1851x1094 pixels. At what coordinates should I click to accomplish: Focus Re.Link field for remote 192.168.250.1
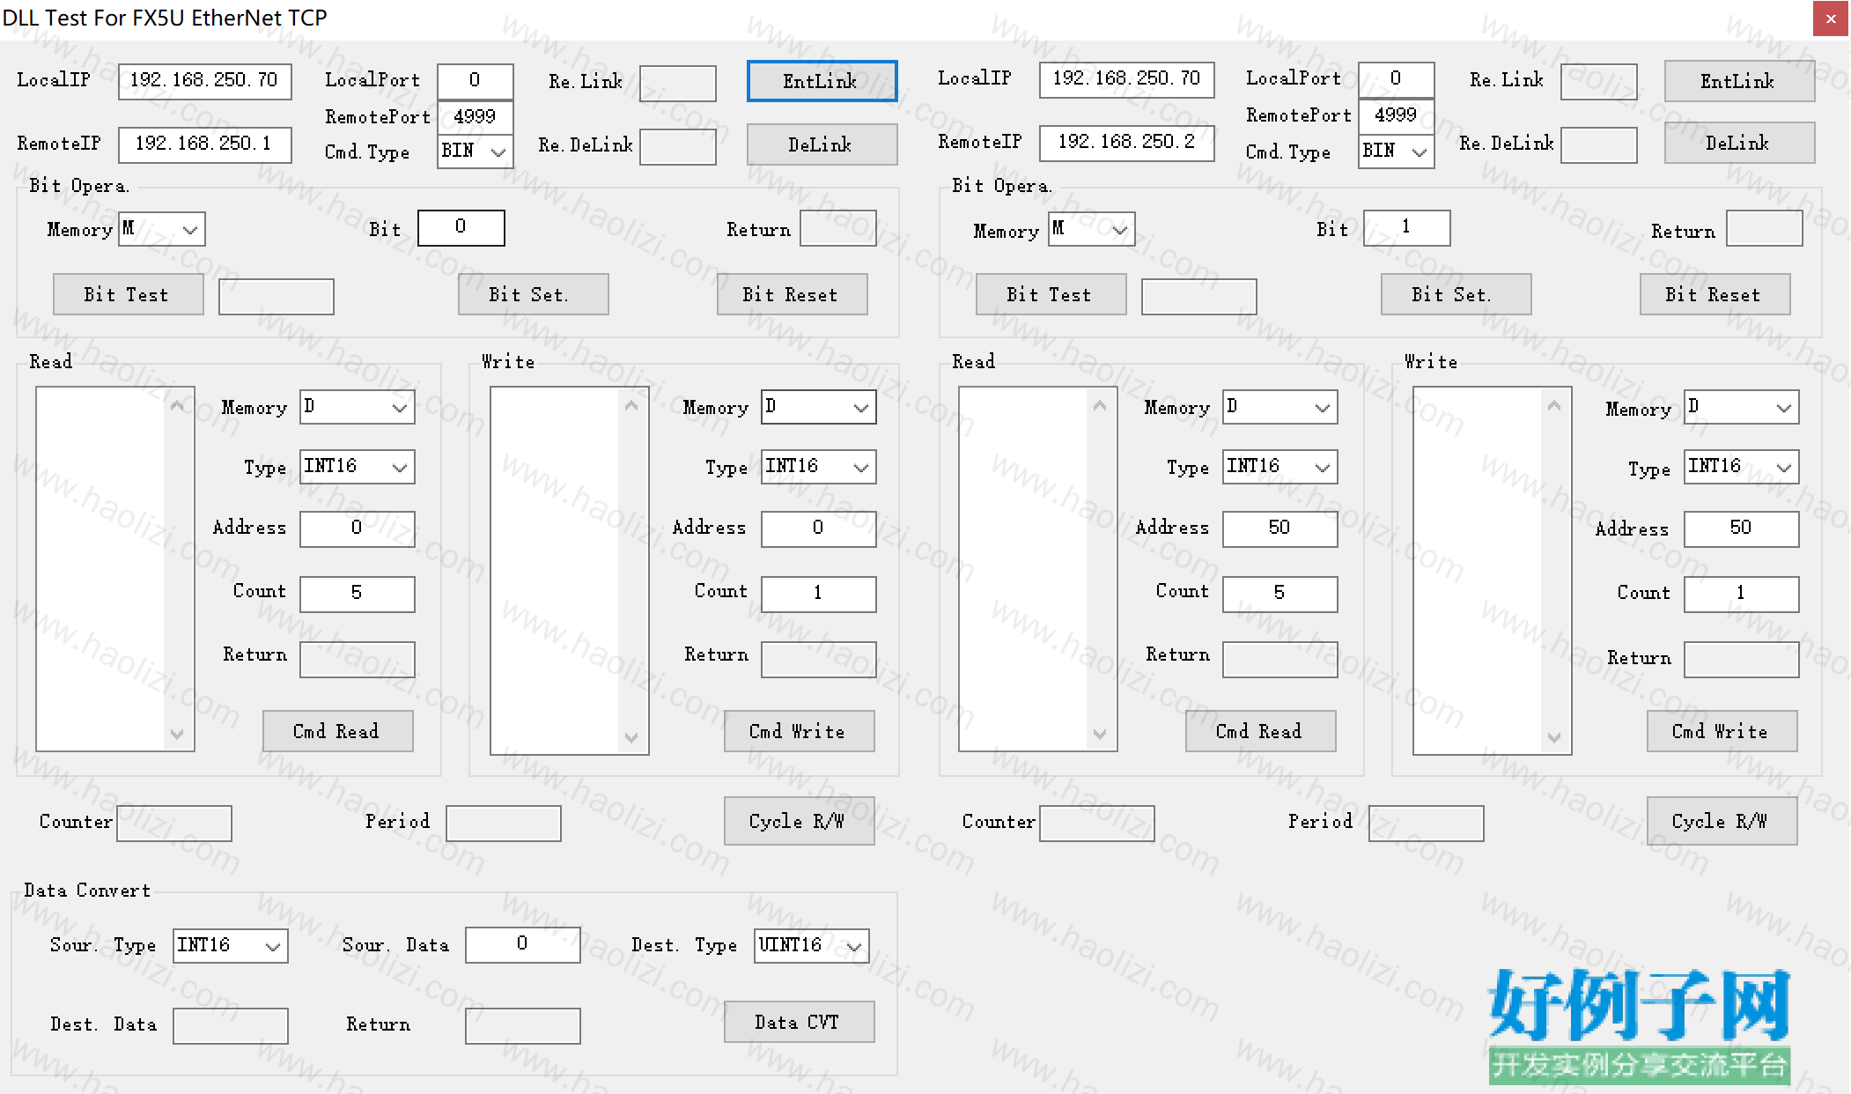[677, 83]
